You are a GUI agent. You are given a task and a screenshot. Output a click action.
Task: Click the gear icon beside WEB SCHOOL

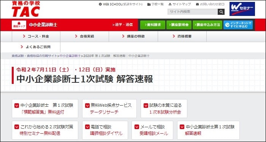click(x=100, y=4)
